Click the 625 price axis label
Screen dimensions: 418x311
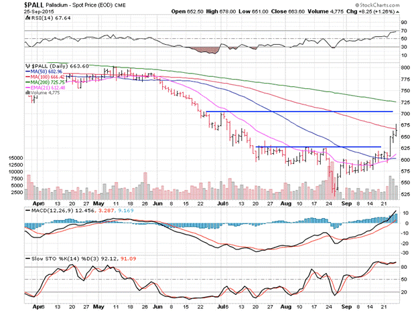[x=405, y=148]
